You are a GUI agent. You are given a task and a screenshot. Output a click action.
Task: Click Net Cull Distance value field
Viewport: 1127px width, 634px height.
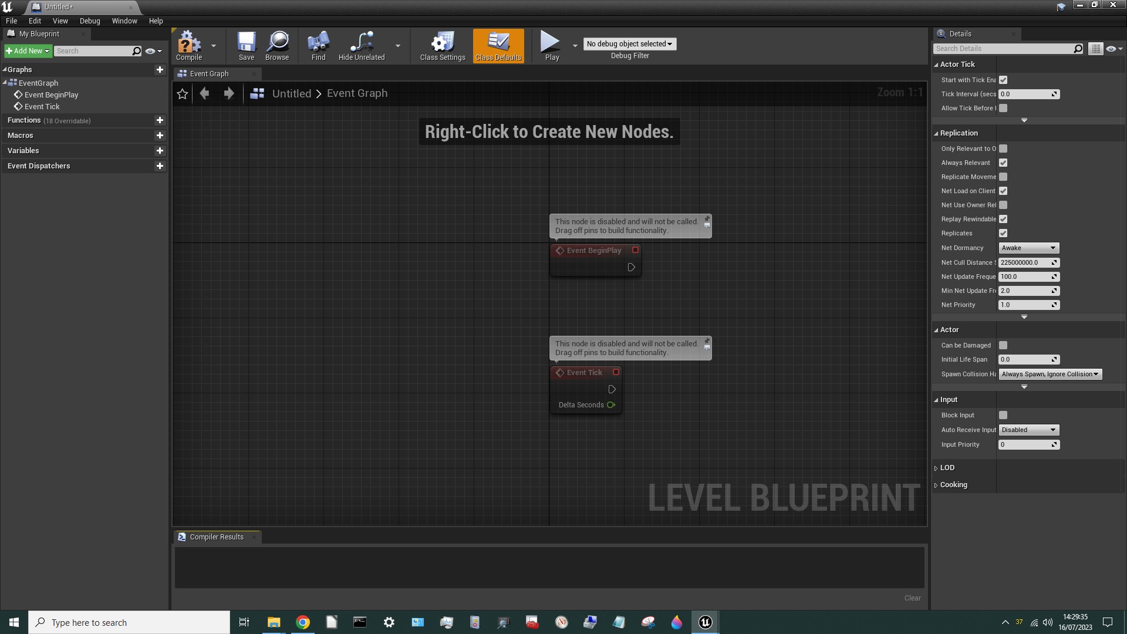click(x=1028, y=262)
